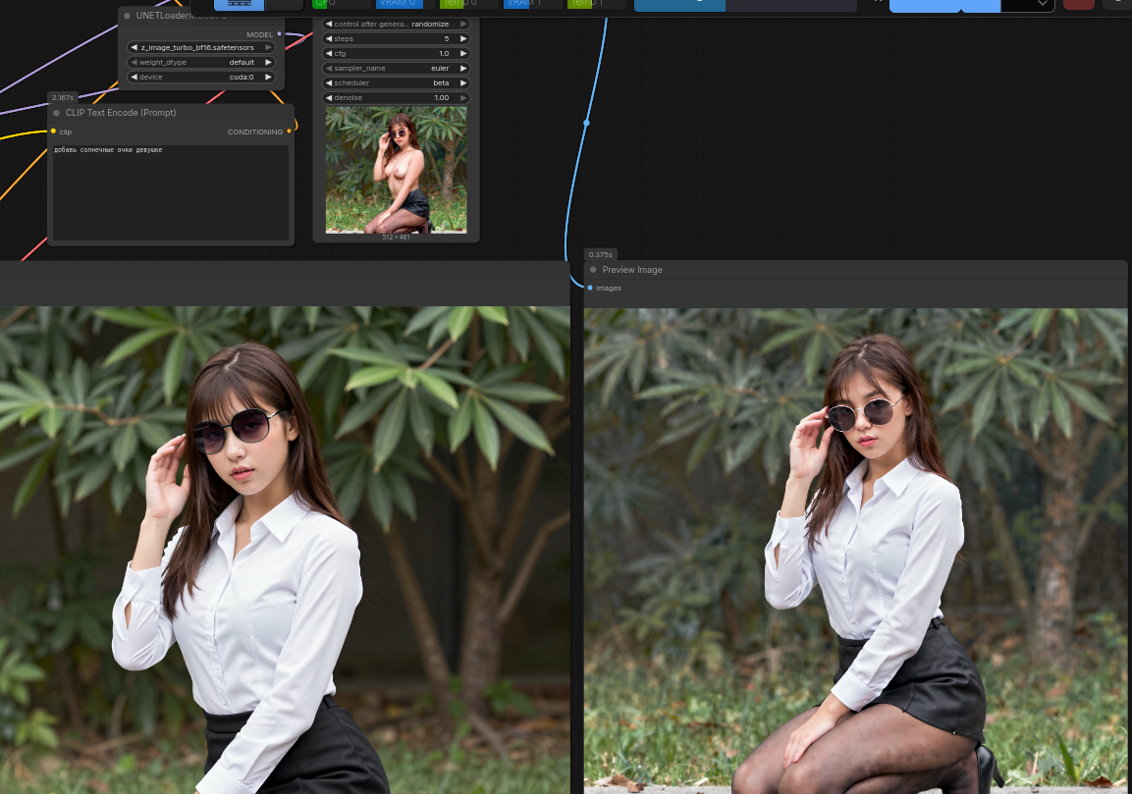Open the sampler_name euler combo
1132x794 pixels.
click(x=396, y=68)
